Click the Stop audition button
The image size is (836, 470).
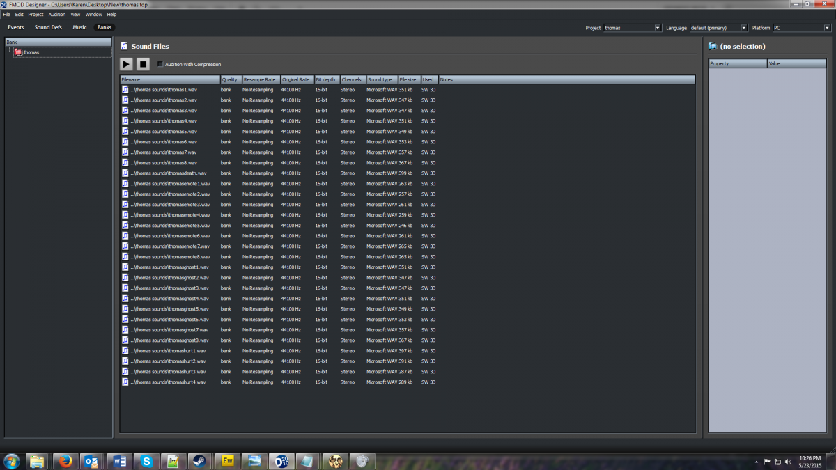pos(143,64)
